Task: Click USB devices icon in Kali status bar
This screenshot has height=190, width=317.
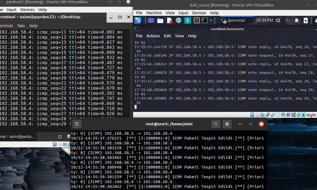Action: pos(273,115)
